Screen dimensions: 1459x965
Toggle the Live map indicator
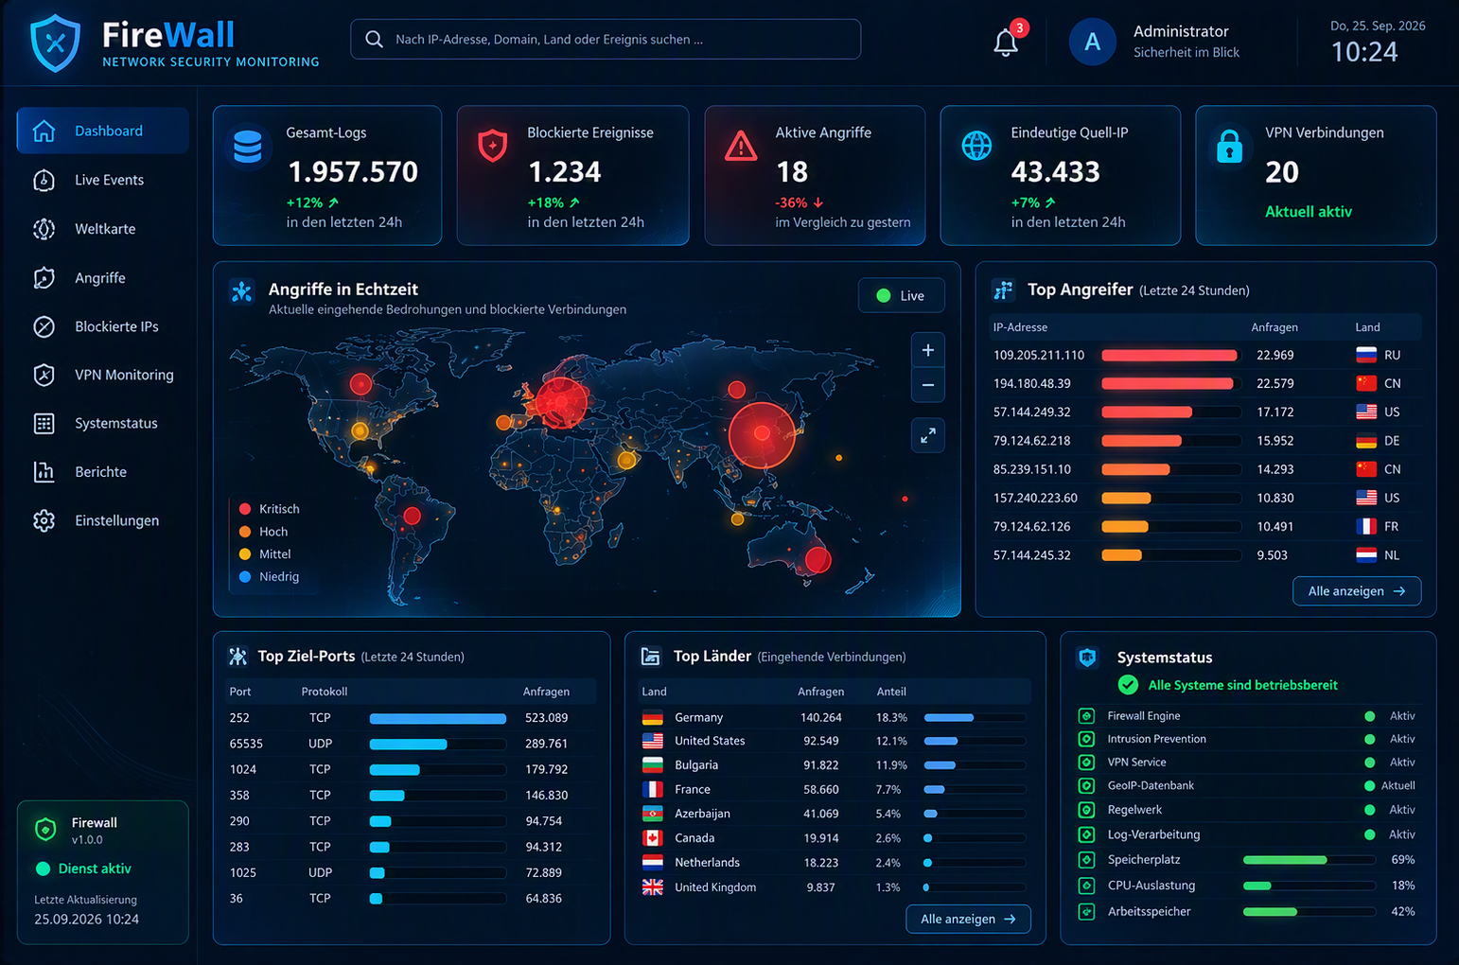pyautogui.click(x=901, y=295)
